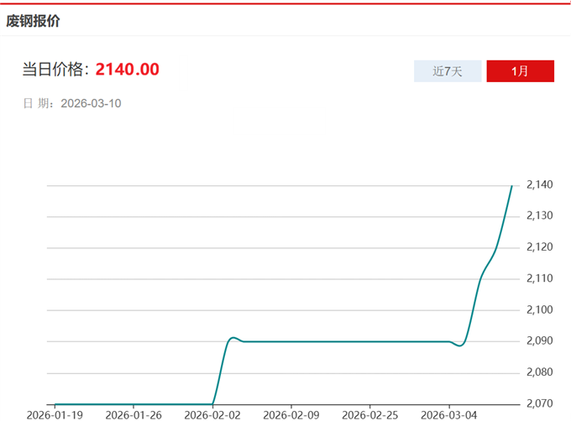
Task: Click the 2026-02-25 x-axis label
Action: pos(369,414)
